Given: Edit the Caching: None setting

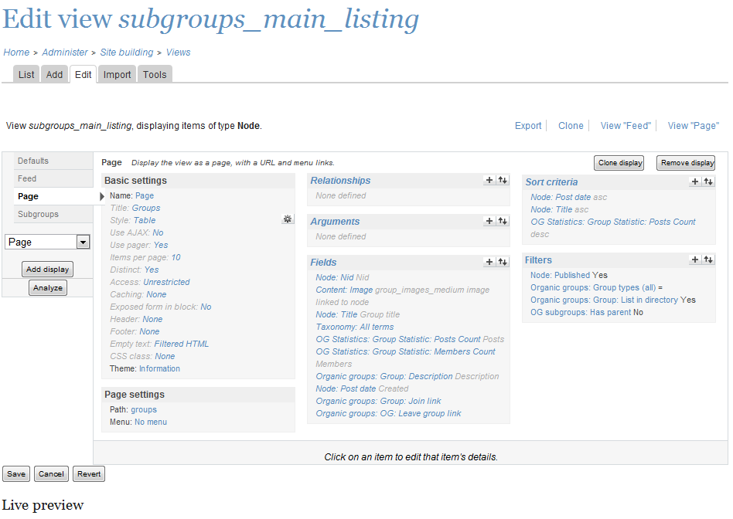Looking at the screenshot, I should 156,294.
